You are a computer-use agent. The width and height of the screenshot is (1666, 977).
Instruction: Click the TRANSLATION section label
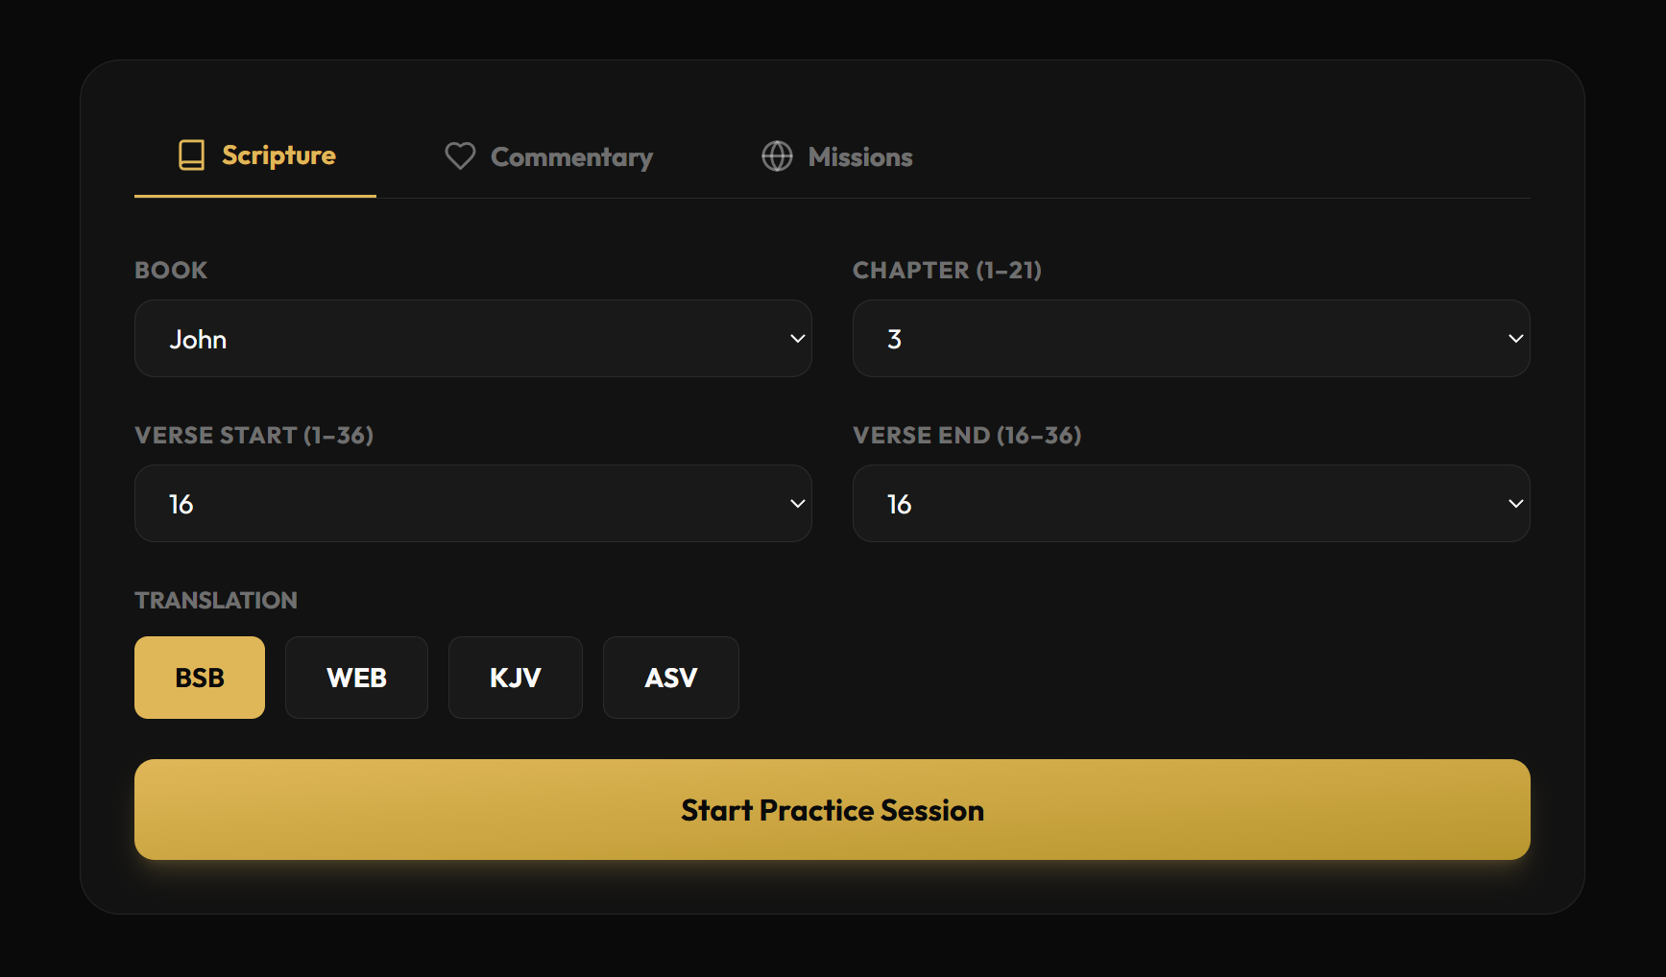coord(215,599)
